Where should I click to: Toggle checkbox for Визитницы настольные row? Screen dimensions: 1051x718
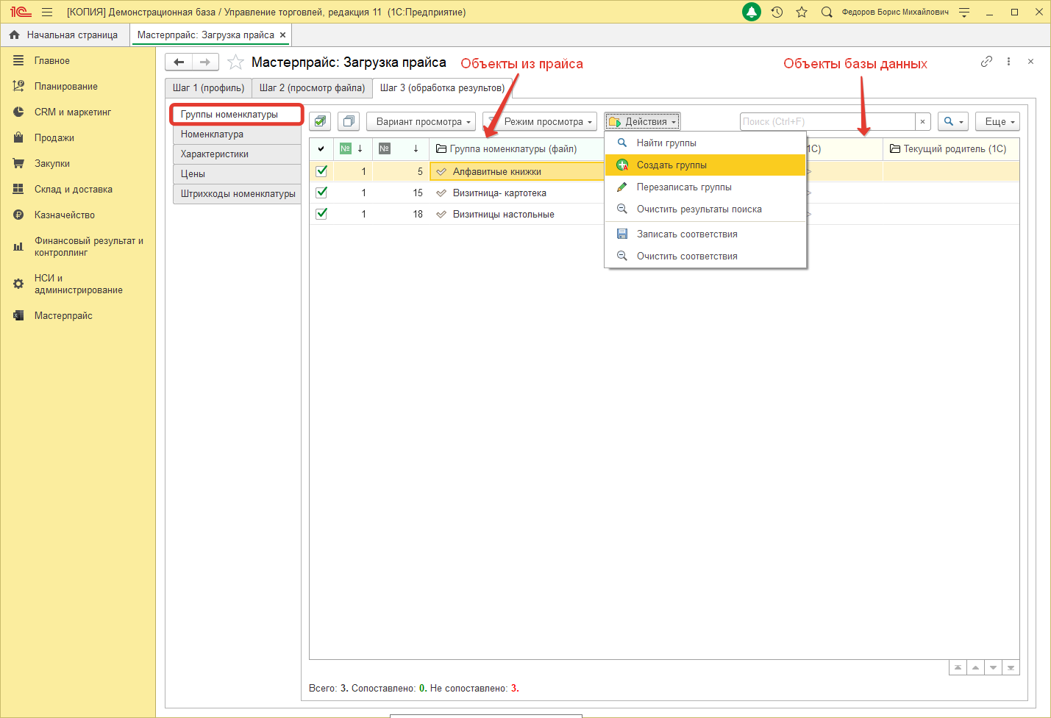point(321,214)
